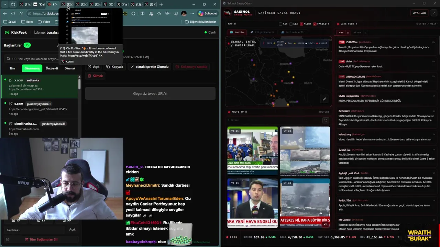Open the x.com link from gundemyayincisi31

[x=40, y=108]
